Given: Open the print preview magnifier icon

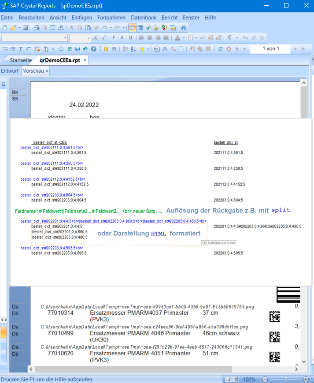Looking at the screenshot, I should pyautogui.click(x=52, y=28).
